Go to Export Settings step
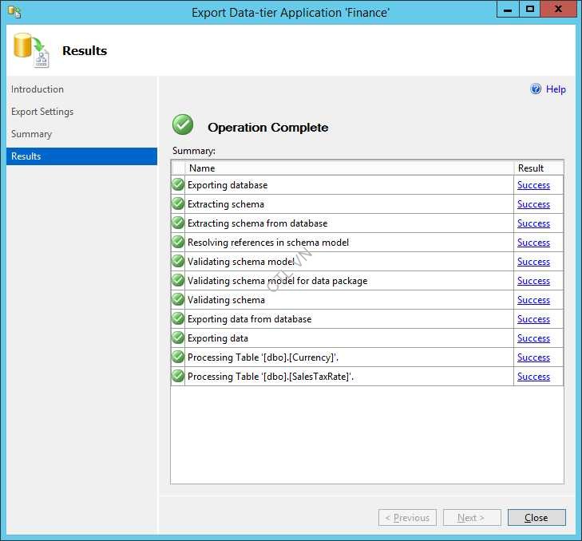This screenshot has width=582, height=541. click(x=42, y=112)
